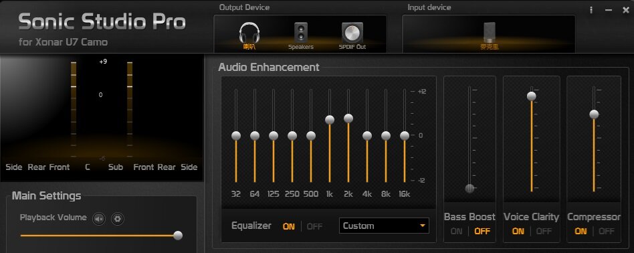Click the right channel level meter bar
Viewport: 634px width, 253px height.
point(130,109)
